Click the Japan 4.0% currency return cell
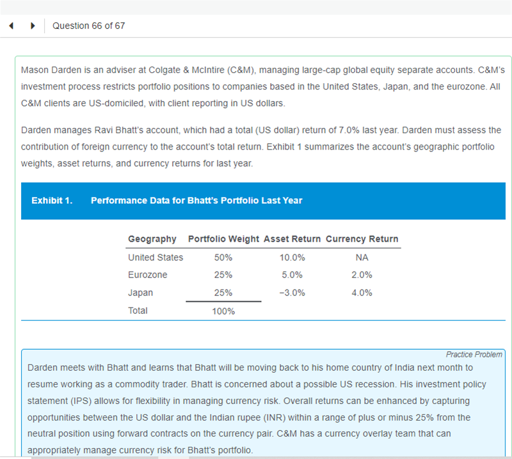Viewport: 512px width, 459px height. (362, 293)
